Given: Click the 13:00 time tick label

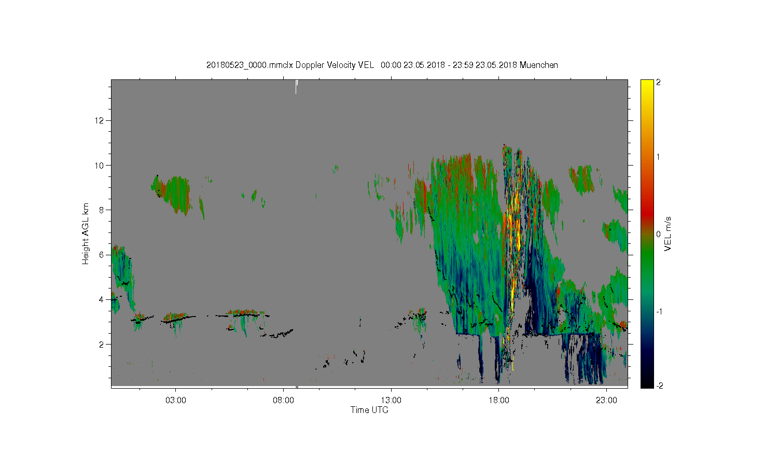Looking at the screenshot, I should coord(391,401).
